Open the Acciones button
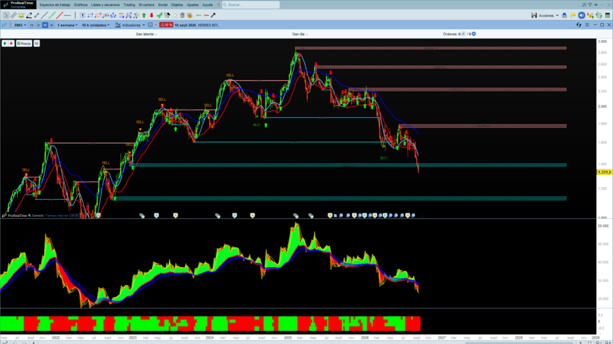613x344 pixels. tap(548, 16)
